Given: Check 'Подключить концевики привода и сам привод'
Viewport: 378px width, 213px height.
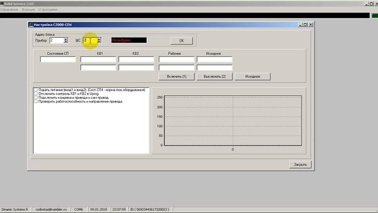Looking at the screenshot, I should coord(36,98).
